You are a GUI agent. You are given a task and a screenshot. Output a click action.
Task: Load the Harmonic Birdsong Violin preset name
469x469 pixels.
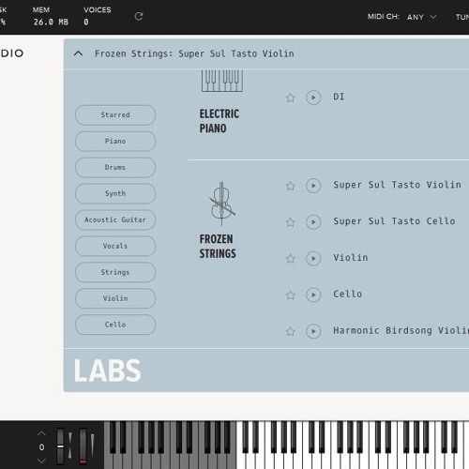[x=401, y=330]
